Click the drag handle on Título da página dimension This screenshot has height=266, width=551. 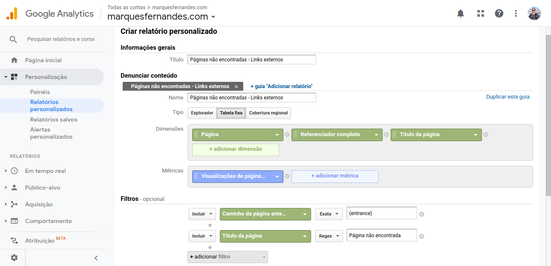[x=394, y=134]
